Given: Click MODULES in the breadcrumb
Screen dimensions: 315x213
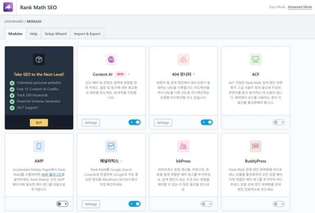Looking at the screenshot, I should (x=34, y=21).
